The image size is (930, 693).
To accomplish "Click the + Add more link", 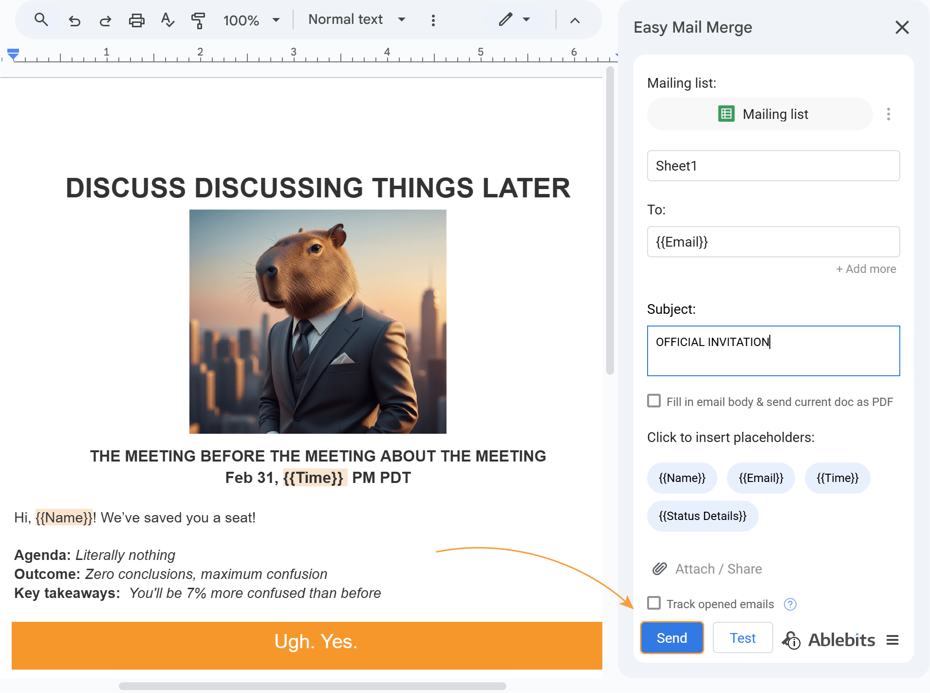I will tap(866, 269).
